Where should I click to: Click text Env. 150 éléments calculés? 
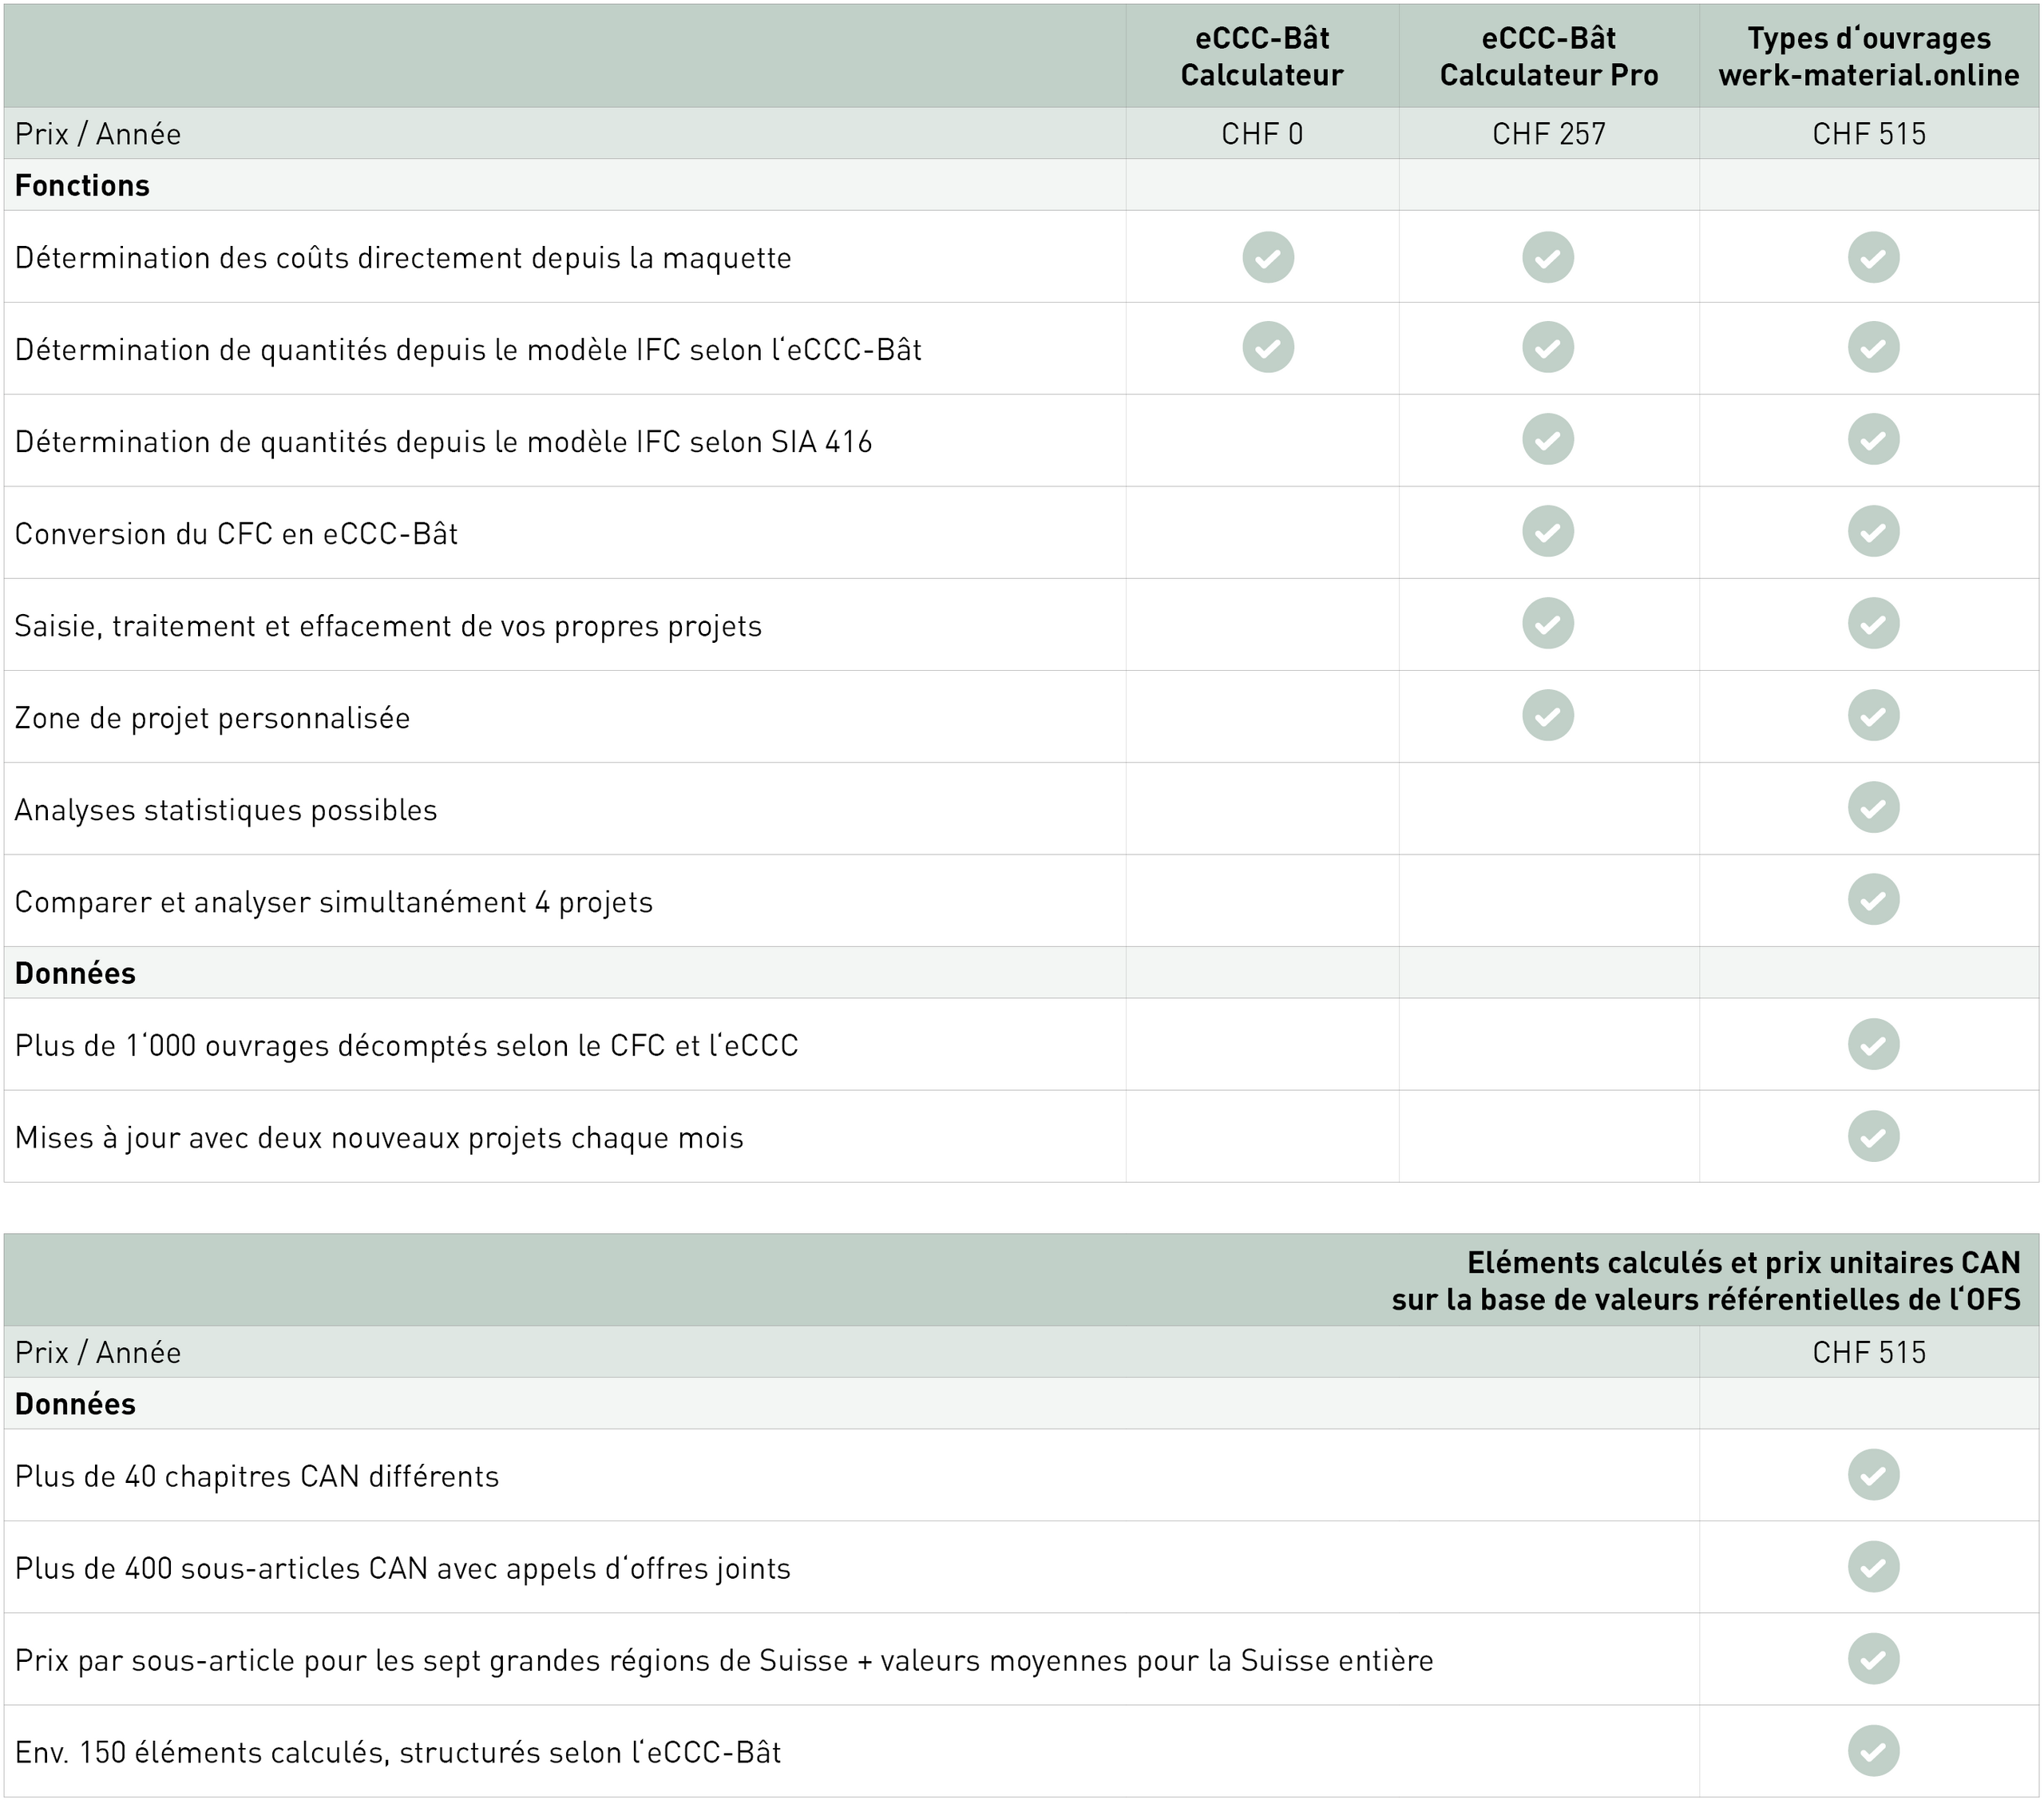coord(398,1753)
